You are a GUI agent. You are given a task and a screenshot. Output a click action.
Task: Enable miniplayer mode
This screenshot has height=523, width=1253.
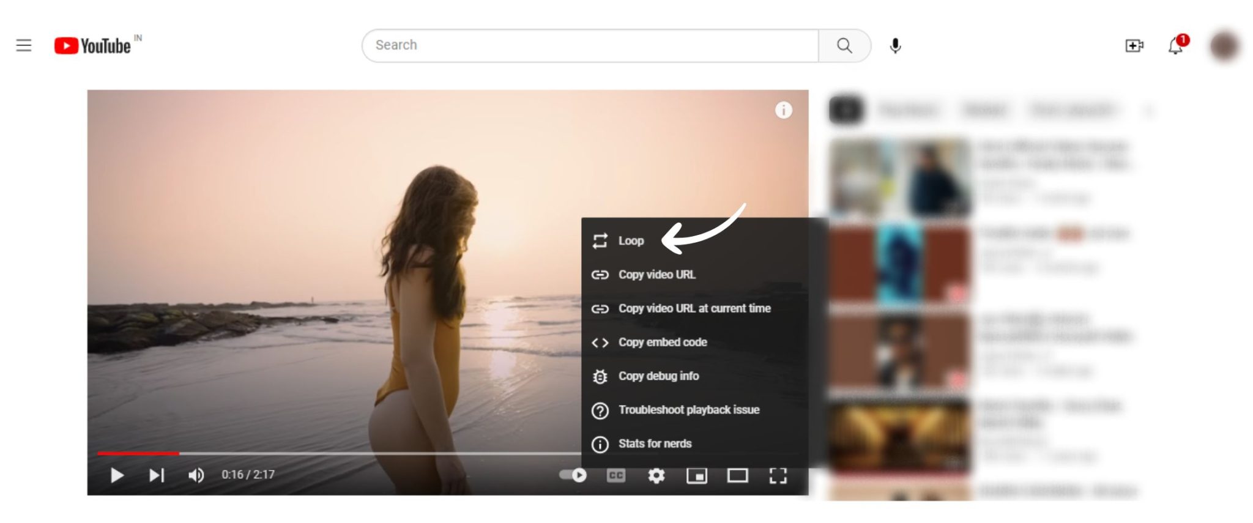click(x=696, y=475)
